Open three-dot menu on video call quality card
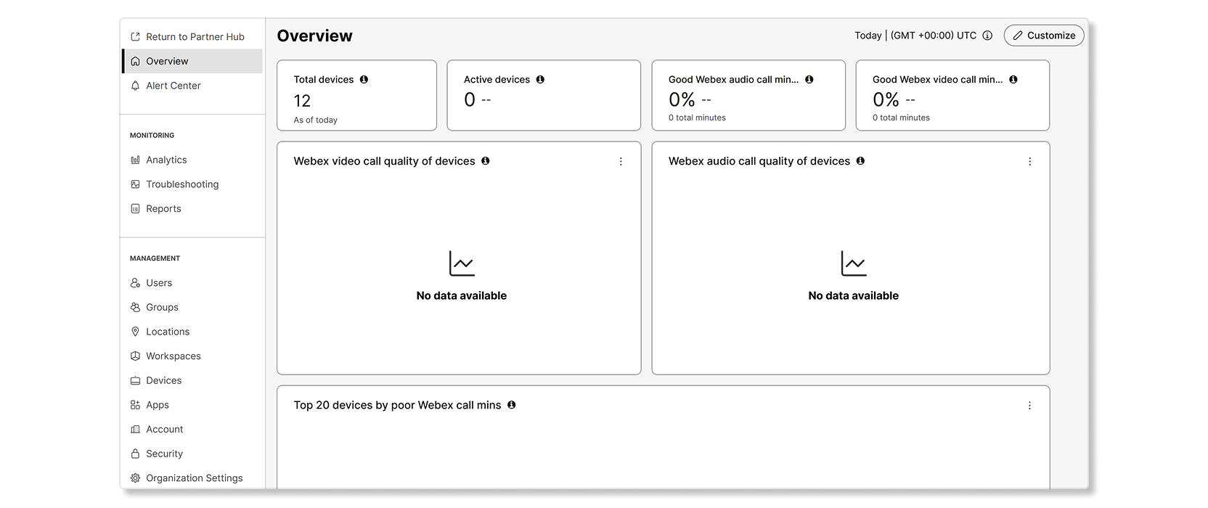 pos(621,162)
